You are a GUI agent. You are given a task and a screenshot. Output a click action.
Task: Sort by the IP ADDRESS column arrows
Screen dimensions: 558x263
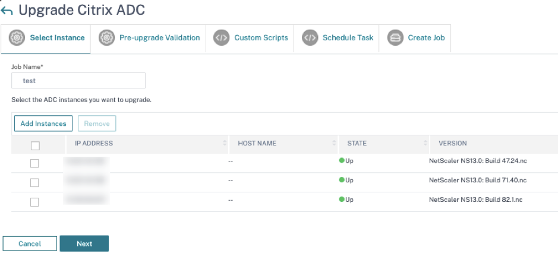(x=225, y=143)
